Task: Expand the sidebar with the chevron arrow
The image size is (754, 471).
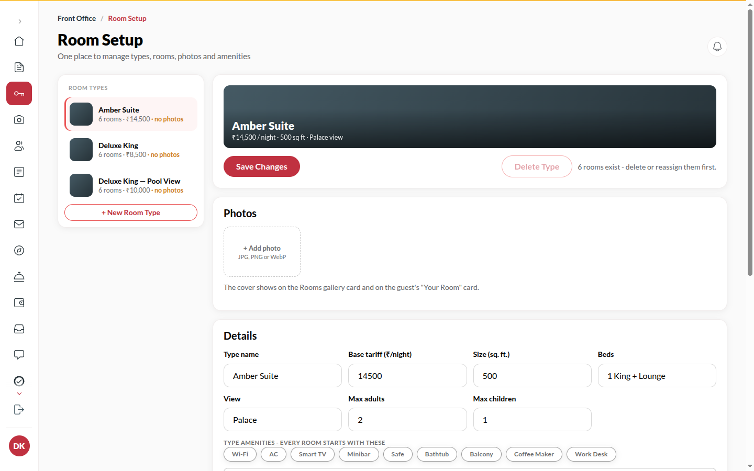Action: coord(19,21)
